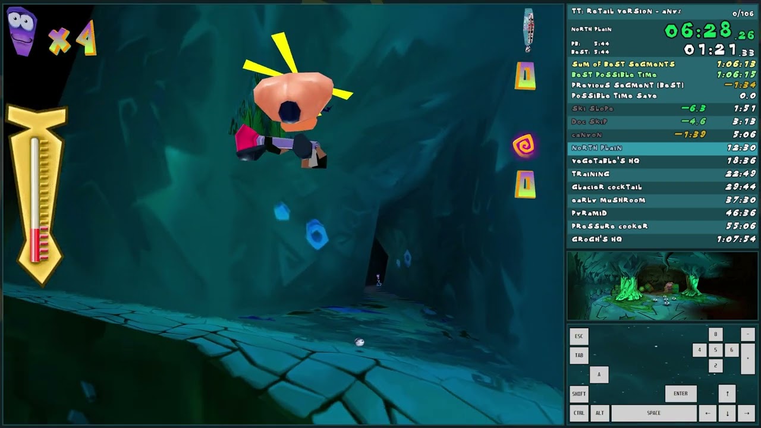Image resolution: width=761 pixels, height=428 pixels.
Task: Click the SHIFT key on input overlay
Action: point(579,394)
